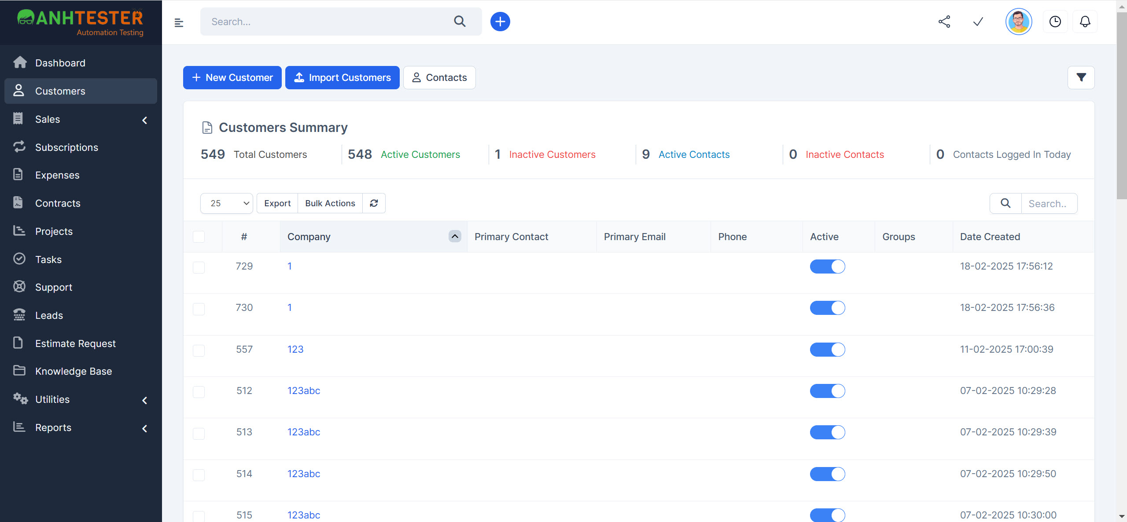The height and width of the screenshot is (522, 1127).
Task: Open Knowledge Base in sidebar
Action: click(81, 371)
